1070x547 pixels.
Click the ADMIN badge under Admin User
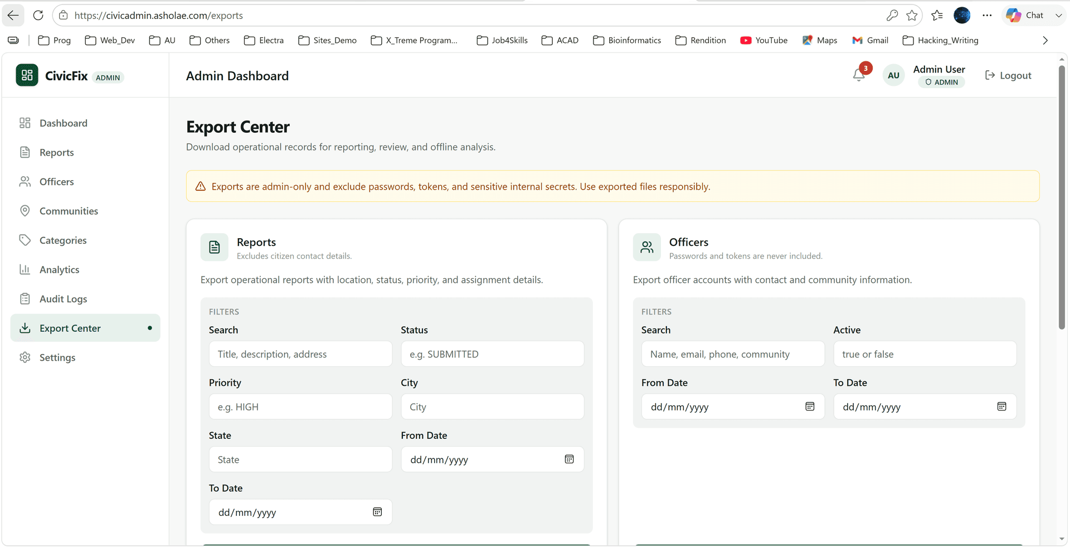(941, 82)
